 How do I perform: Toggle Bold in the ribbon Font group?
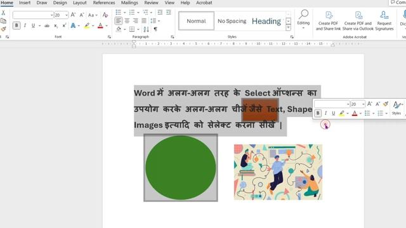(16, 25)
